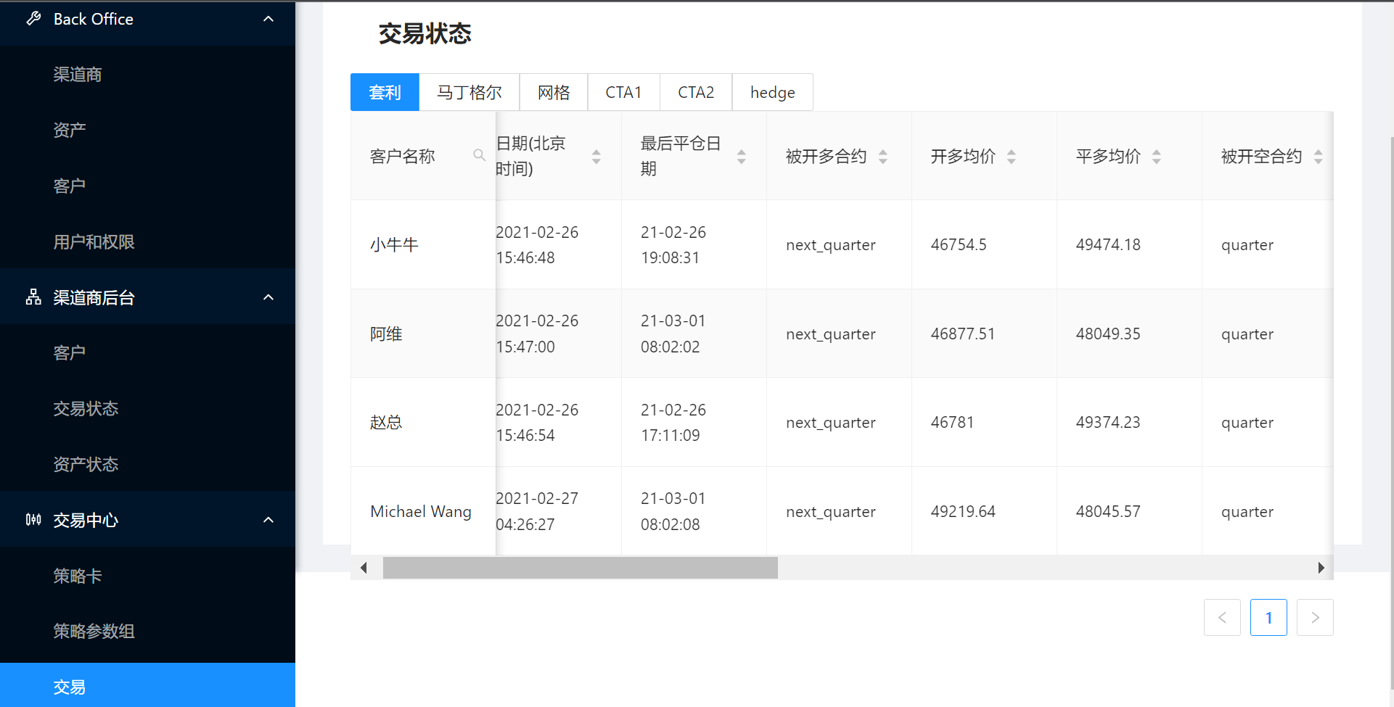1394x707 pixels.
Task: Open 资产状态 in the sidebar
Action: coord(147,464)
